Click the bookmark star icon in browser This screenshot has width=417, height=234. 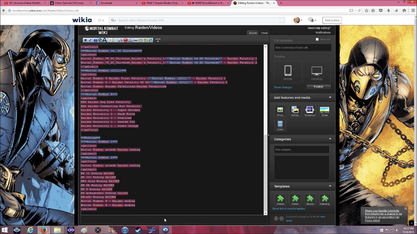[366, 10]
